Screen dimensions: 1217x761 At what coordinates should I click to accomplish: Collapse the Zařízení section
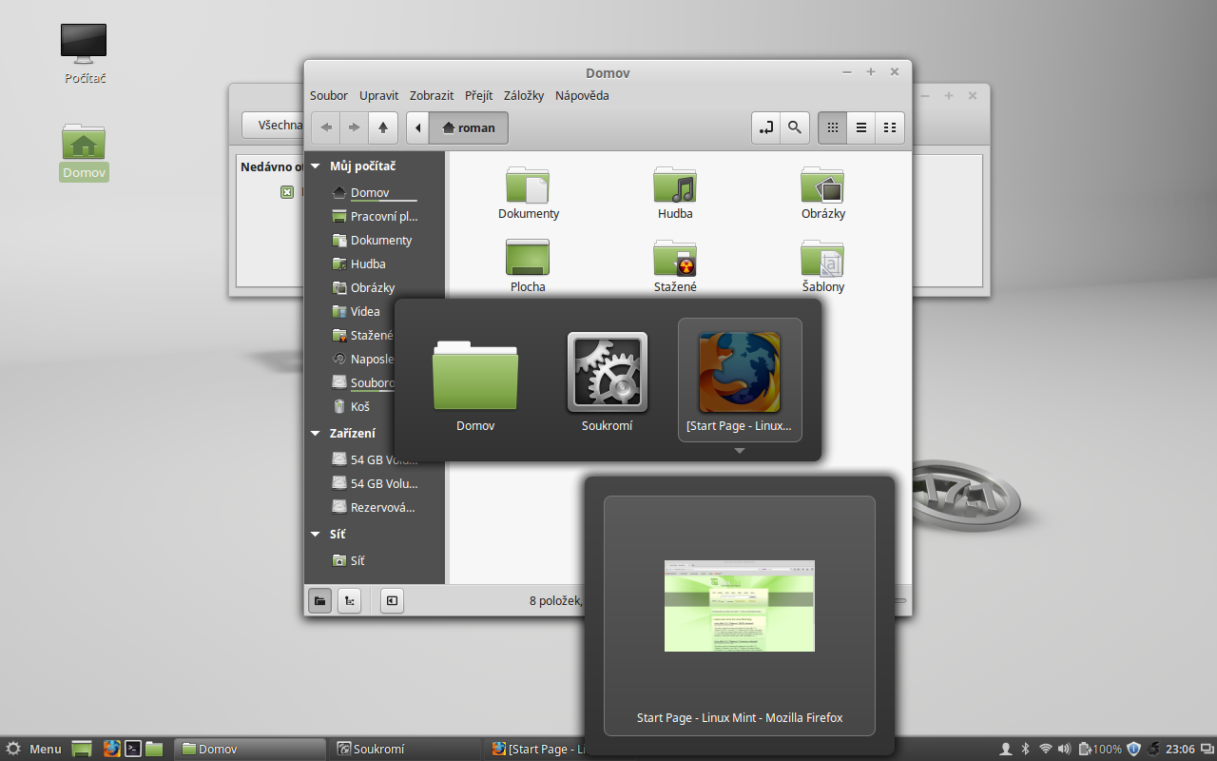(315, 433)
